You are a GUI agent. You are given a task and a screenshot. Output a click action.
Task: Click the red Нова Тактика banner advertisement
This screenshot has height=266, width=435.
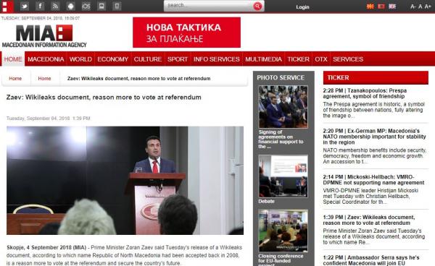tap(187, 33)
